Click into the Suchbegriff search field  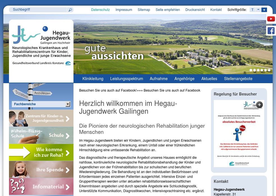(x=38, y=10)
